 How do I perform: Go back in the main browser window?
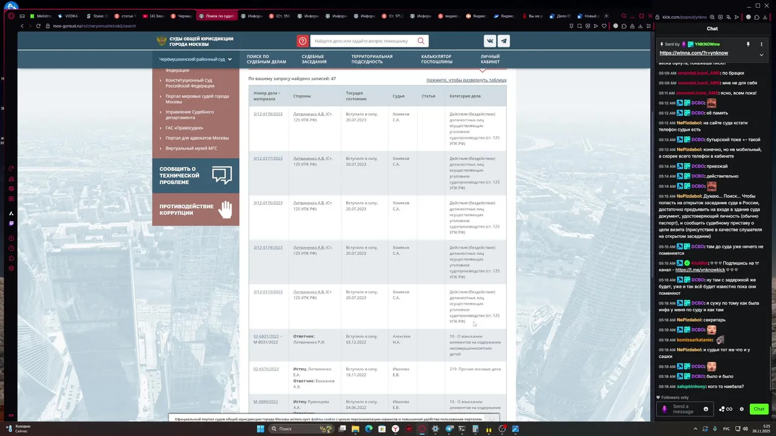[22, 26]
